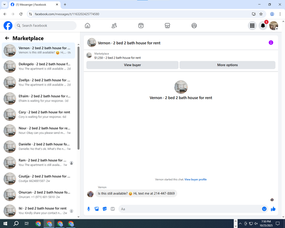Click the large listing image in chat
Viewport: 285px width, 228px height.
181,87
